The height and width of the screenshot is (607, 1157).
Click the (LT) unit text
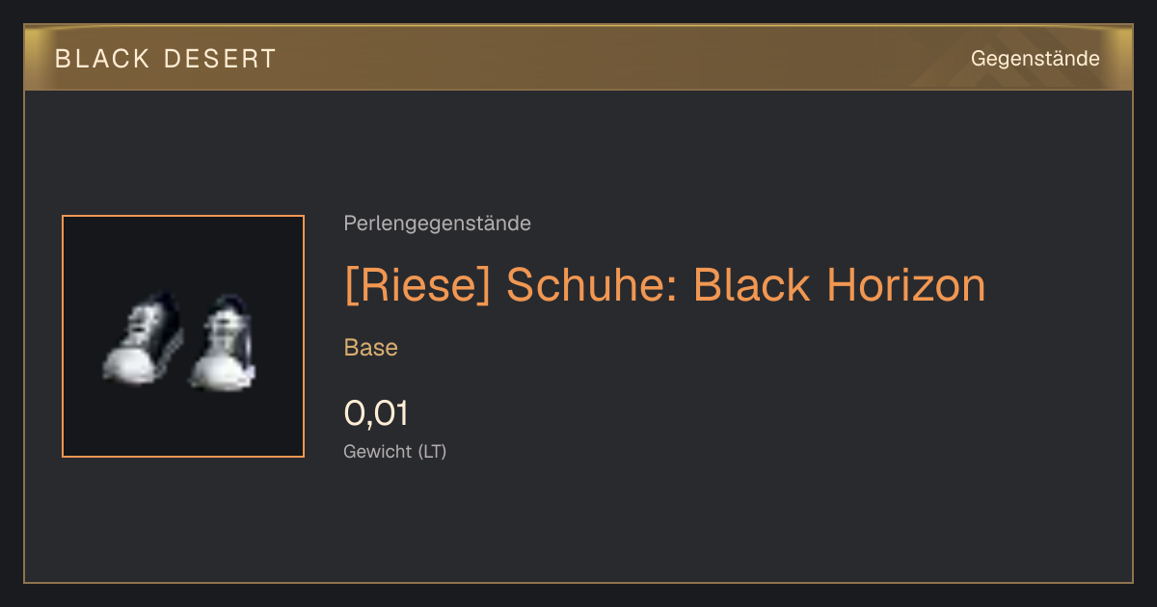tap(432, 451)
